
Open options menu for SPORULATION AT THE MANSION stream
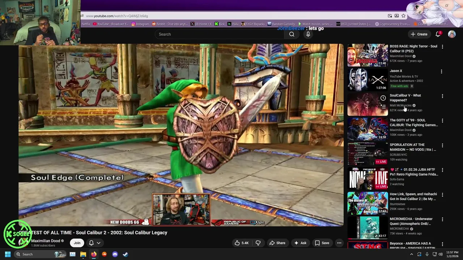point(442,145)
